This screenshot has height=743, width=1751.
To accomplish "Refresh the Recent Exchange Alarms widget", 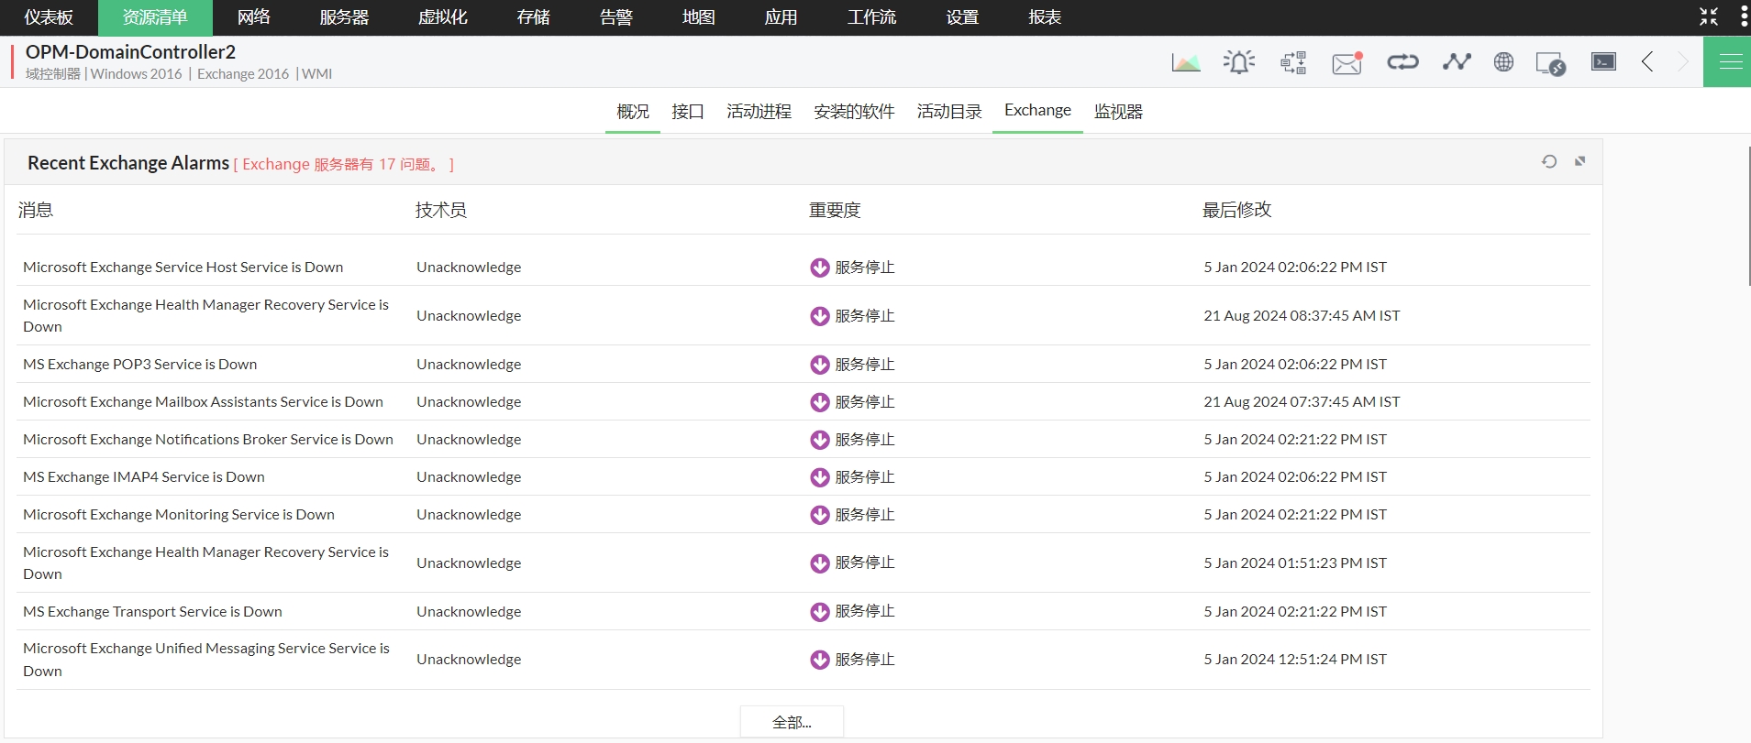I will tap(1549, 161).
